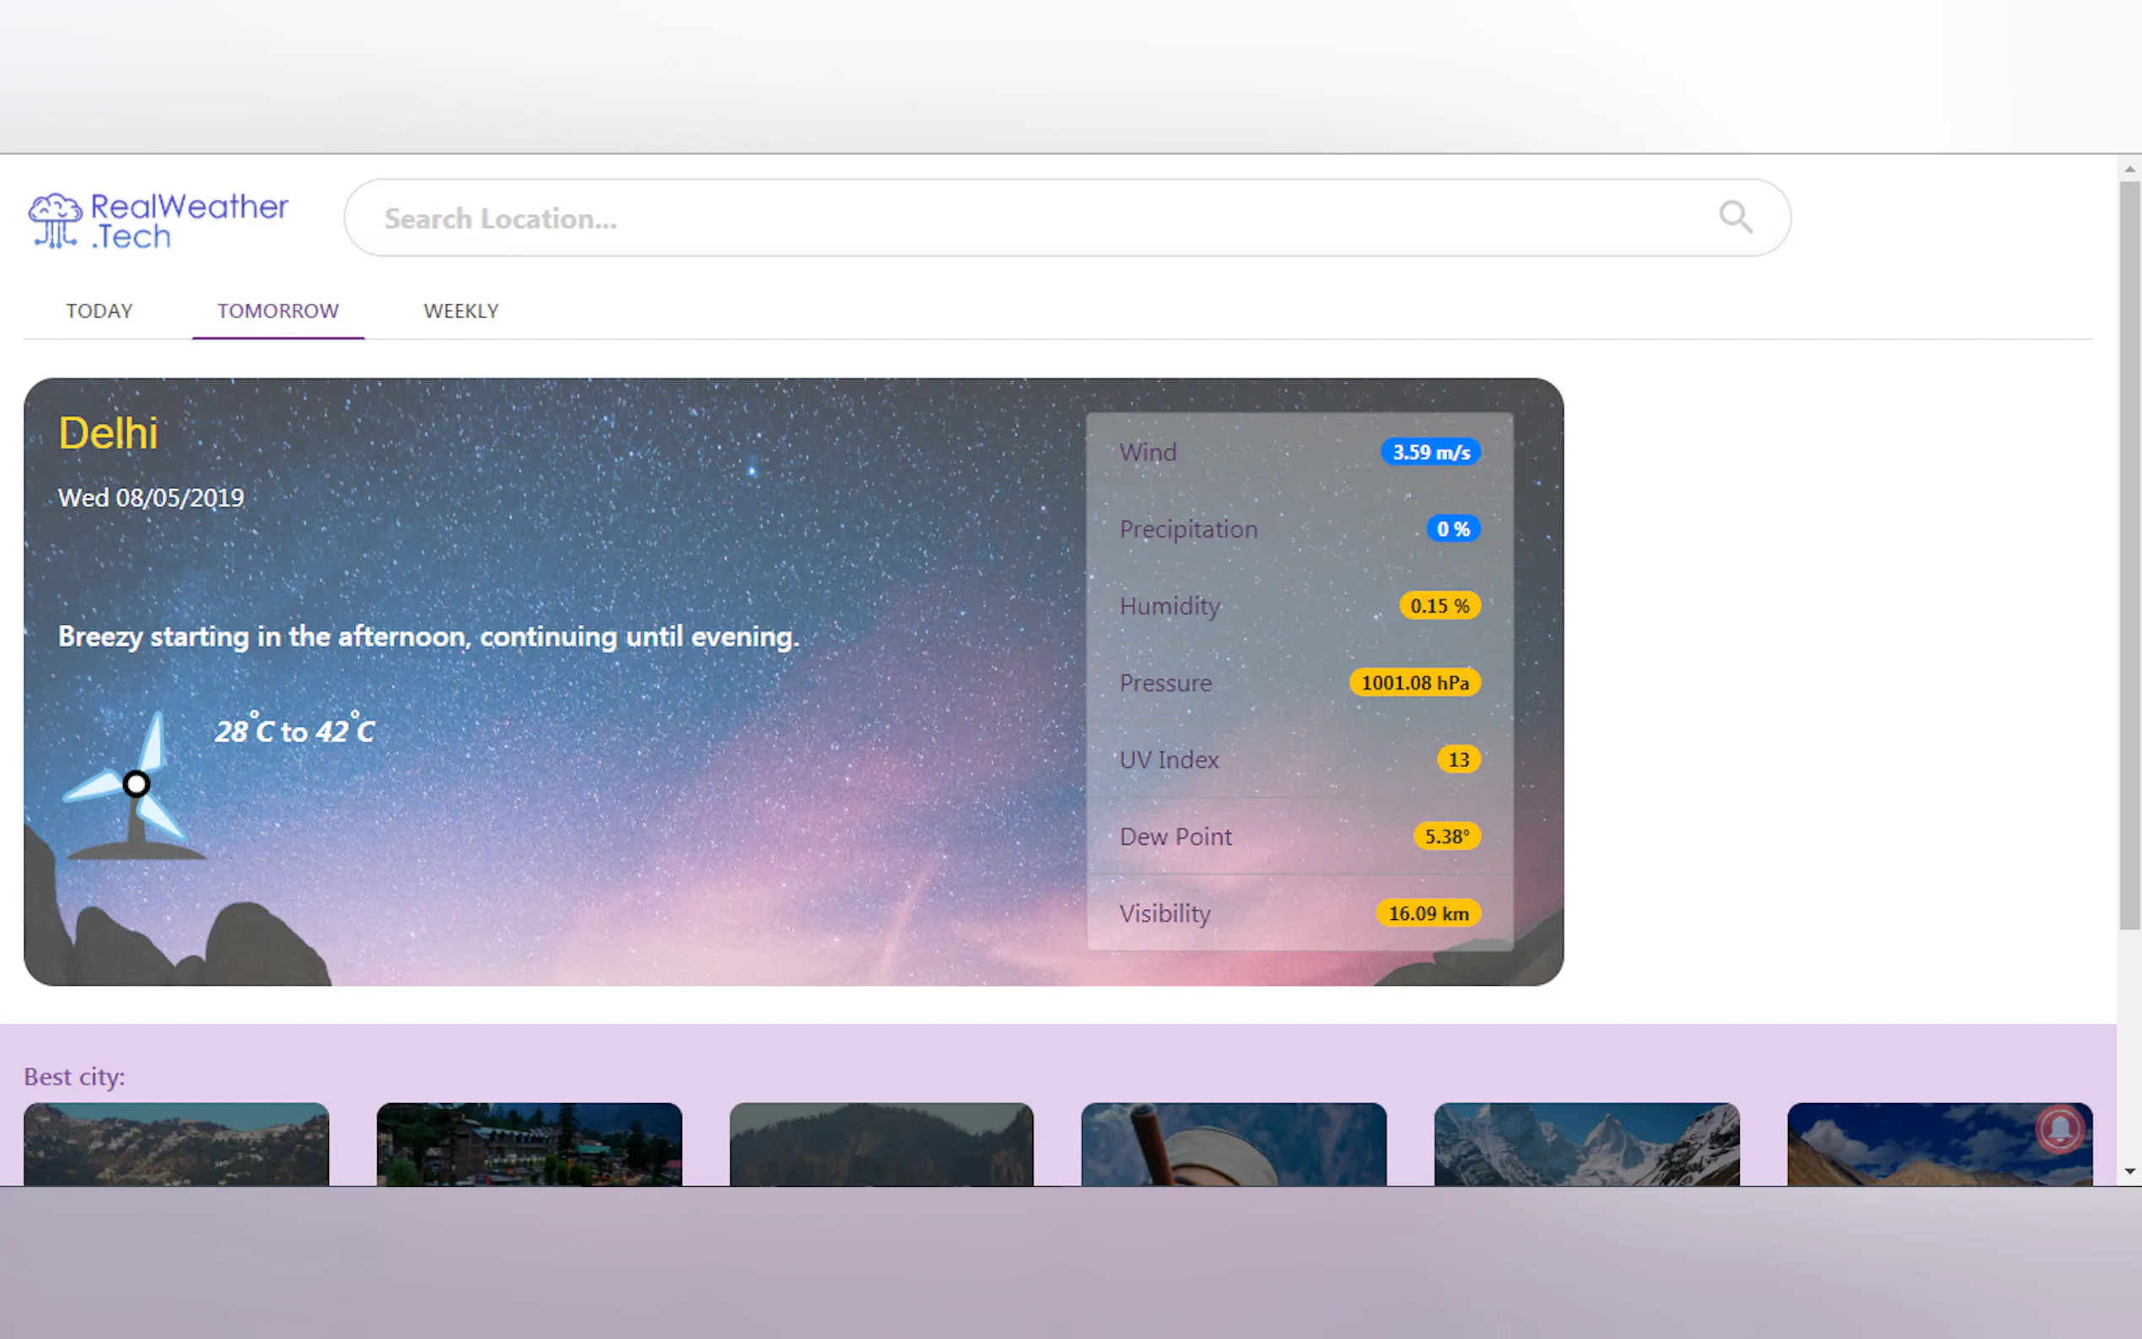Screen dimensions: 2142x1339
Task: Click the 16.09 km visibility badge
Action: click(1428, 913)
